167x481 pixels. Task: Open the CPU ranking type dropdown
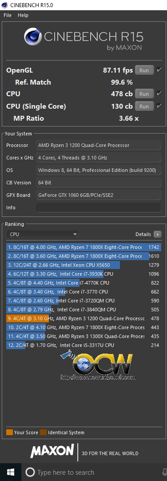pos(43,234)
